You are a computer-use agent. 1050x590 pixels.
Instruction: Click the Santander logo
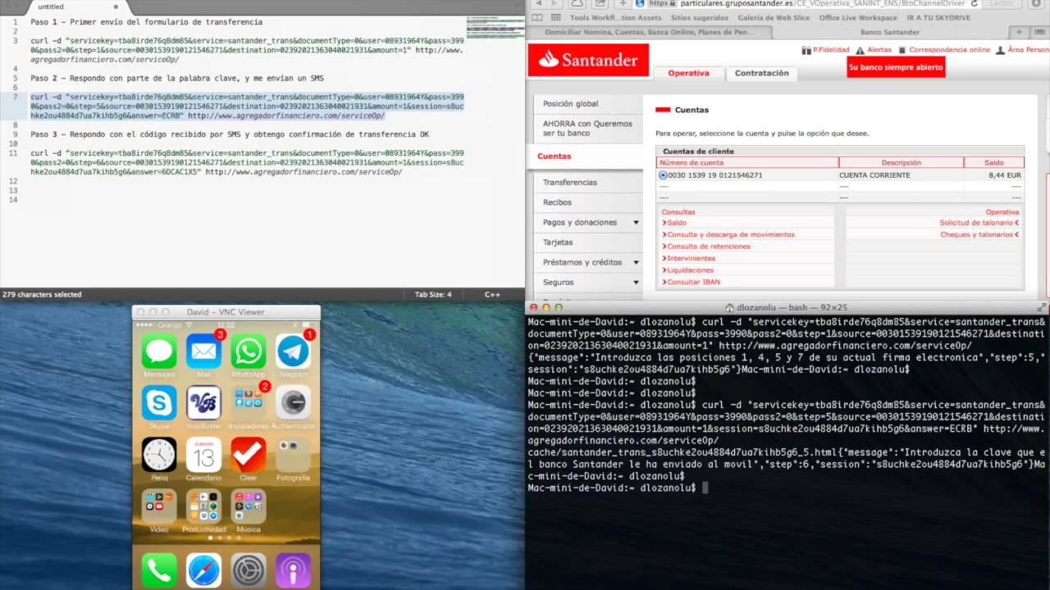coord(588,60)
